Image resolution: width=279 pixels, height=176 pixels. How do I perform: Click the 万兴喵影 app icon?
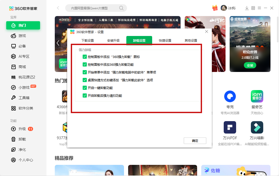[x=257, y=127]
